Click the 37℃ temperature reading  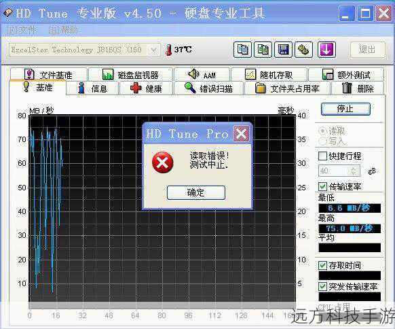pos(183,50)
